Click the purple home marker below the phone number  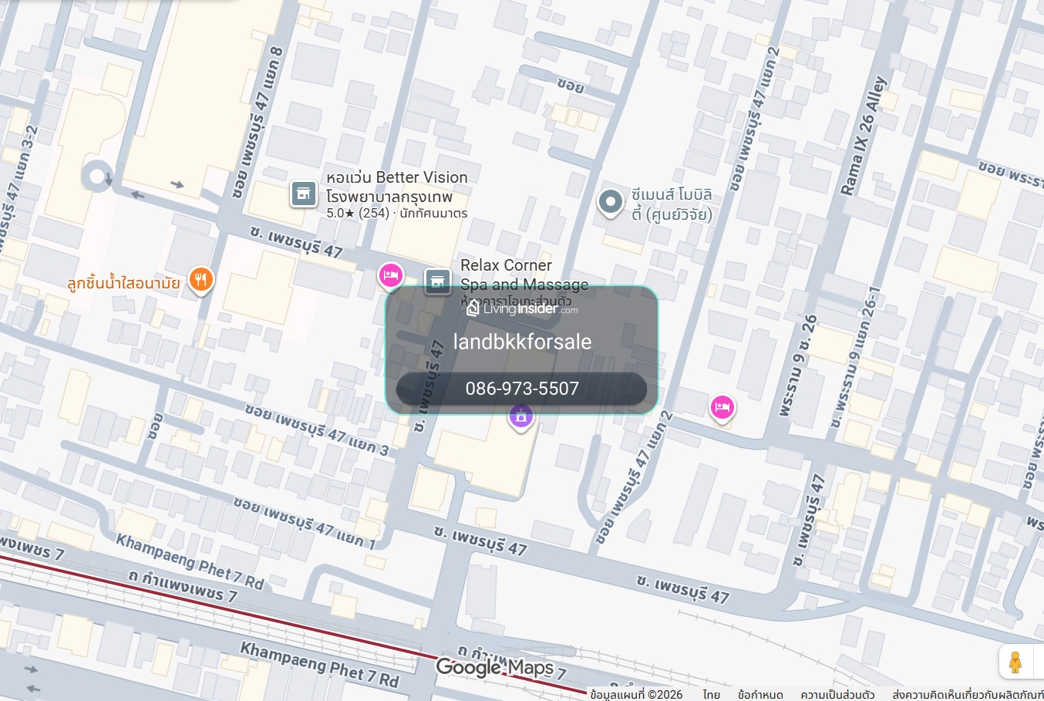click(x=521, y=417)
